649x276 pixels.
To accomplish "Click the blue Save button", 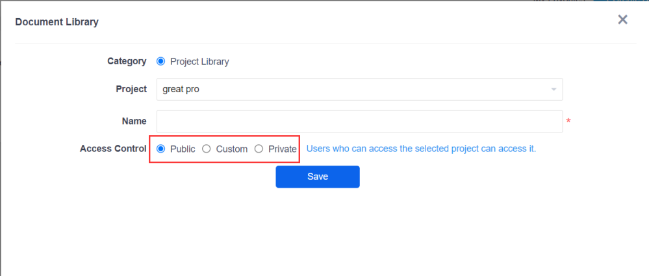I will coord(317,177).
